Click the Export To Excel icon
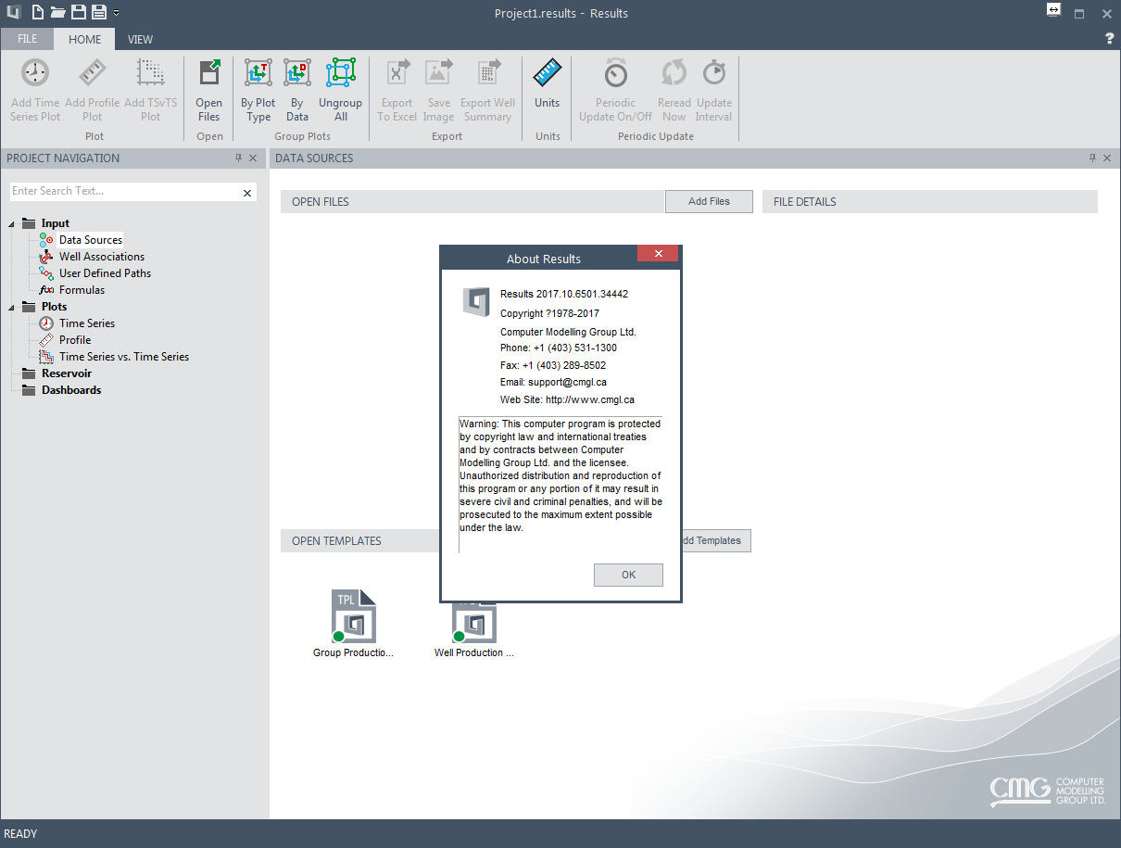The width and height of the screenshot is (1121, 848). [x=397, y=72]
